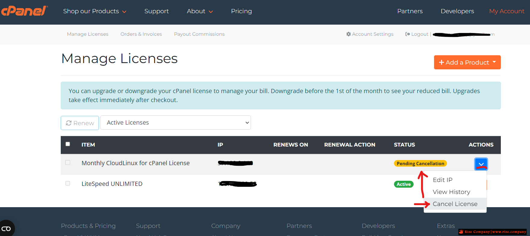Toggle the select-all checkbox in table header
Screen dimensions: 530x236
click(x=68, y=144)
